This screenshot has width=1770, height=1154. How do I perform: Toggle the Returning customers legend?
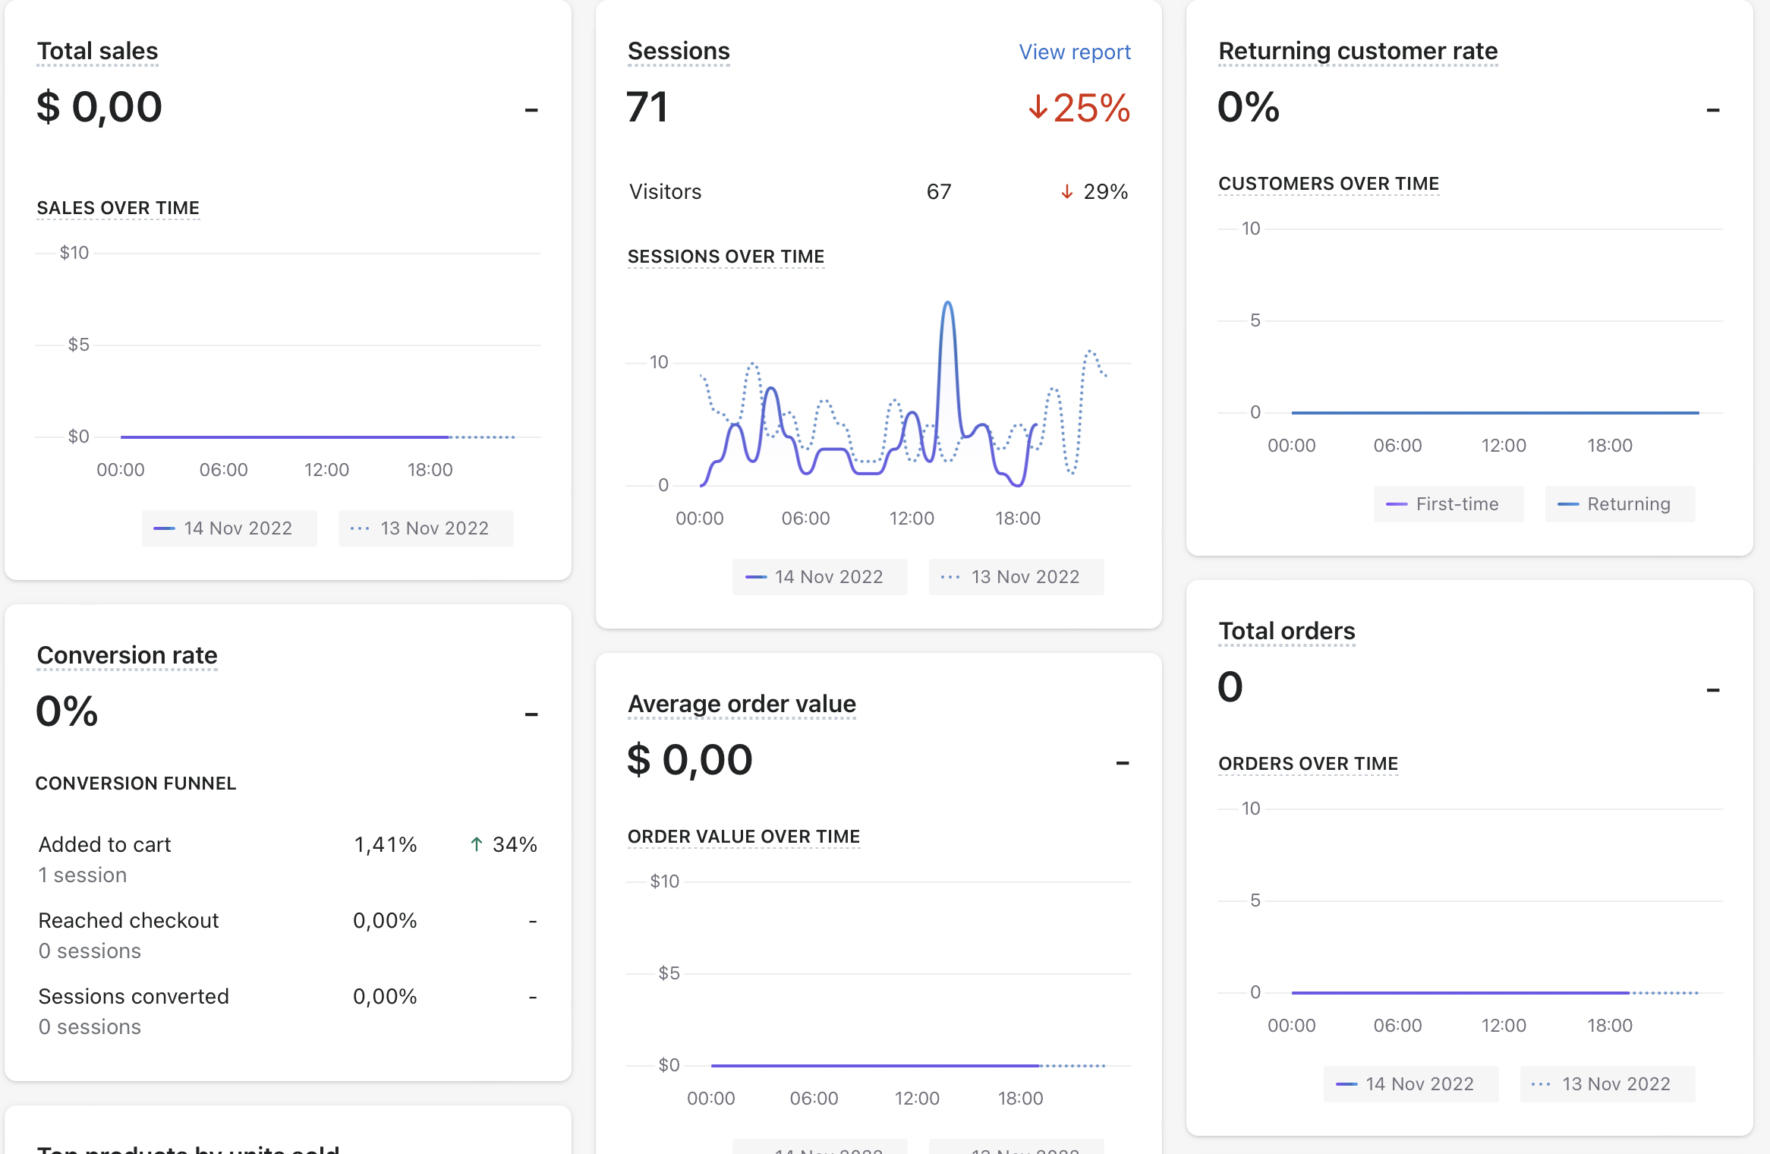tap(1619, 504)
